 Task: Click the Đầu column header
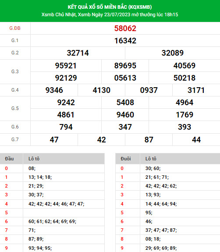pyautogui.click(x=9, y=159)
